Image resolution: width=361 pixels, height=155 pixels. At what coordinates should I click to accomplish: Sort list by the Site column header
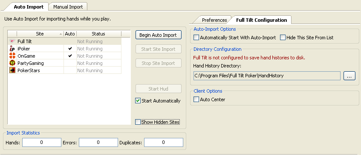[40, 34]
